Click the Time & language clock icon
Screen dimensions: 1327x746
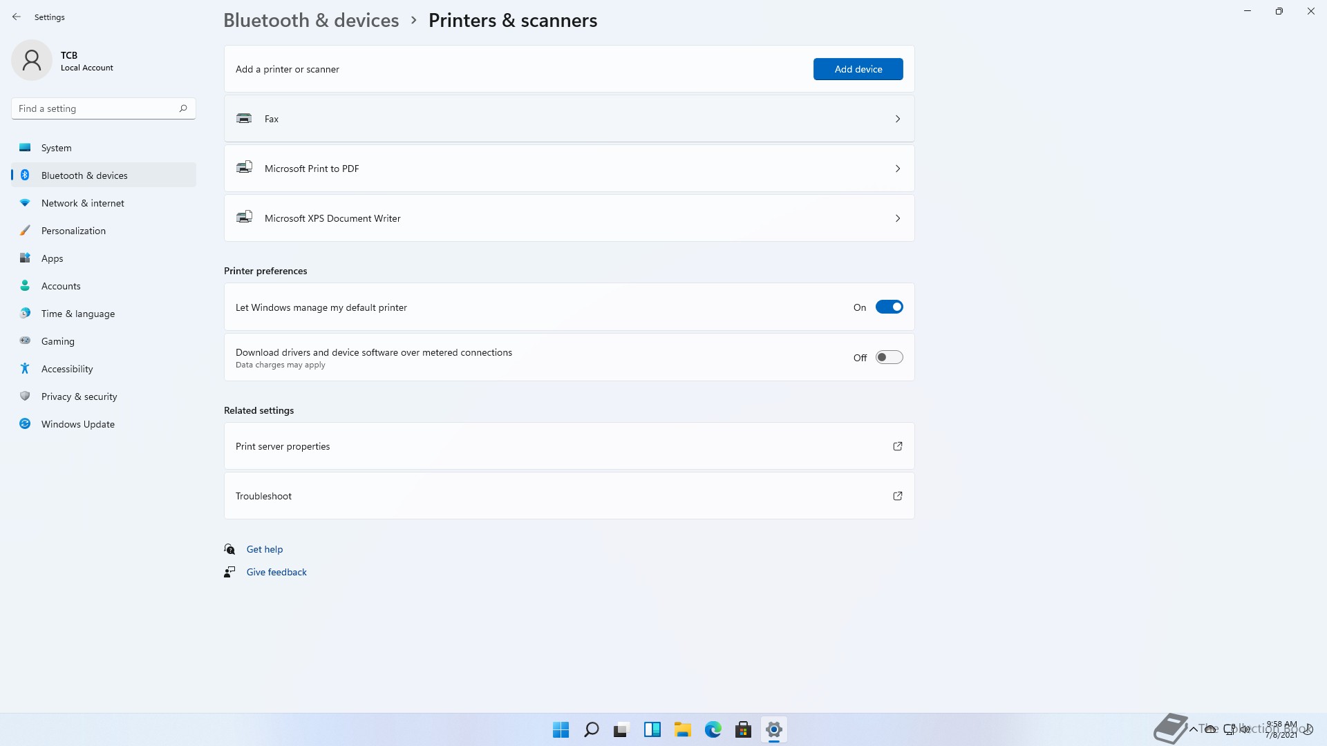[x=25, y=313]
